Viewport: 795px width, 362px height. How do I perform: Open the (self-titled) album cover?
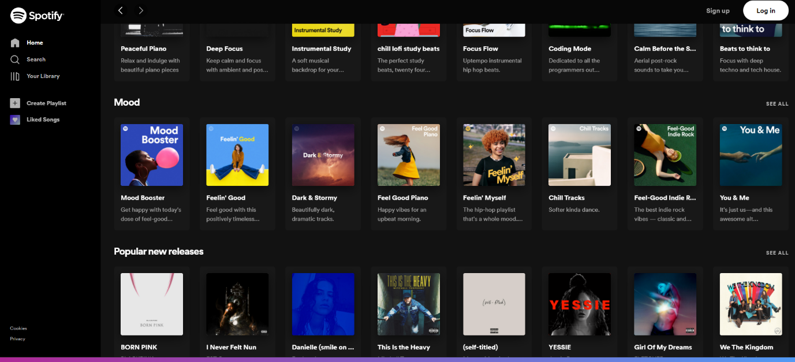tap(494, 304)
